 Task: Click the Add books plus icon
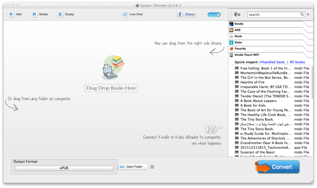[x=11, y=14]
